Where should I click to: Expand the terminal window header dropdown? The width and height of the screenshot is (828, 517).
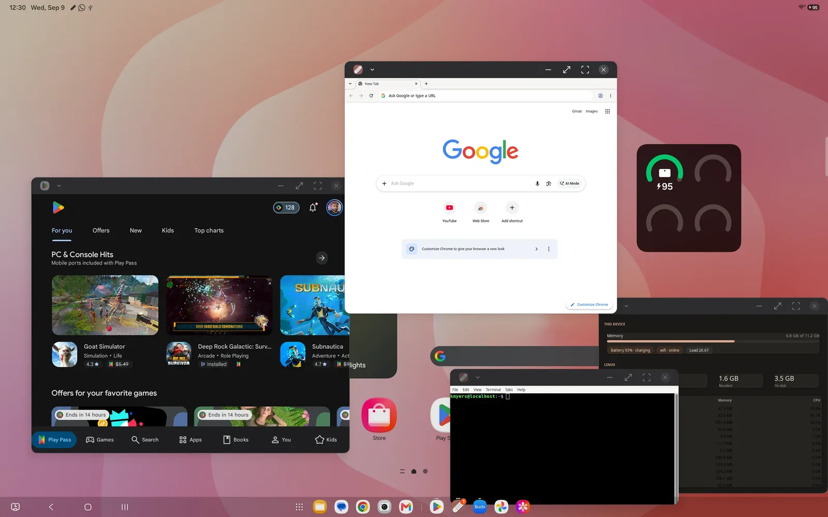(x=478, y=377)
